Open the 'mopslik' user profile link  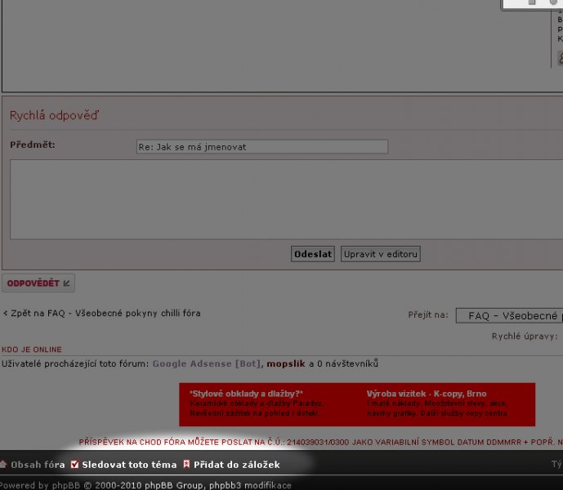click(x=286, y=363)
